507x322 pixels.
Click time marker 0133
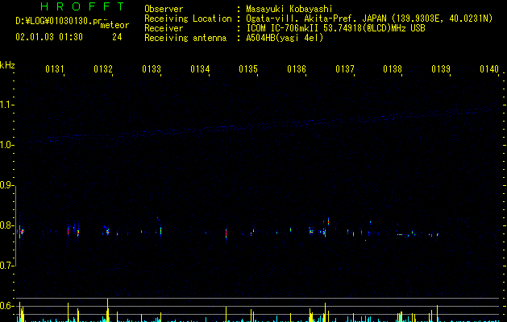click(x=152, y=69)
